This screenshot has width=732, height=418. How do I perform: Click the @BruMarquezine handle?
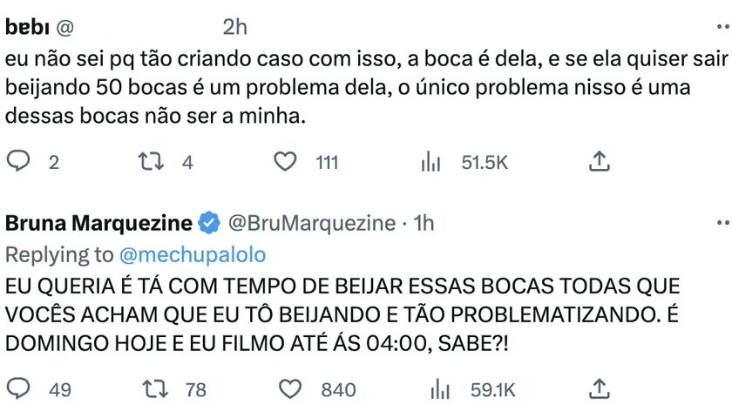coord(311,223)
